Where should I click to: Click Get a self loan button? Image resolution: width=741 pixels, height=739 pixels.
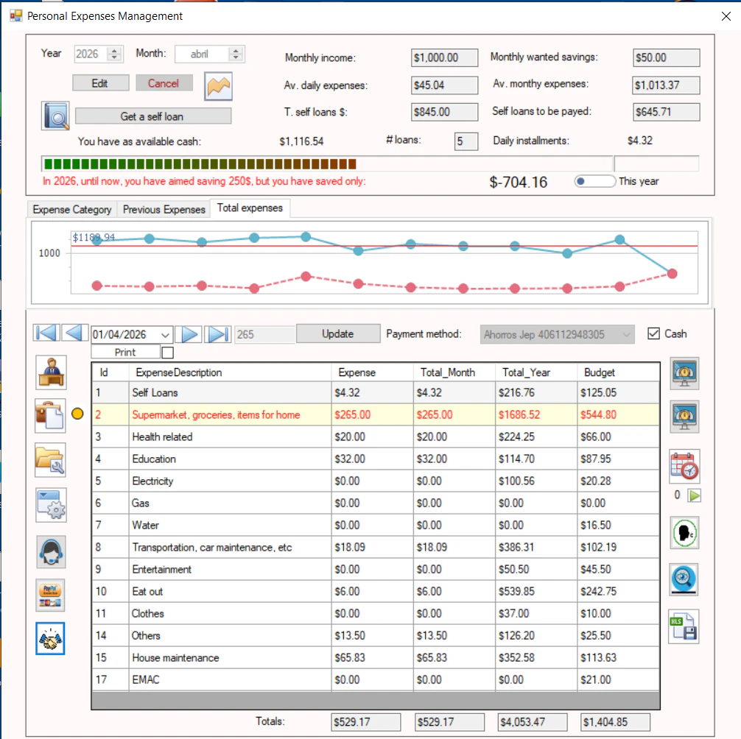click(152, 116)
